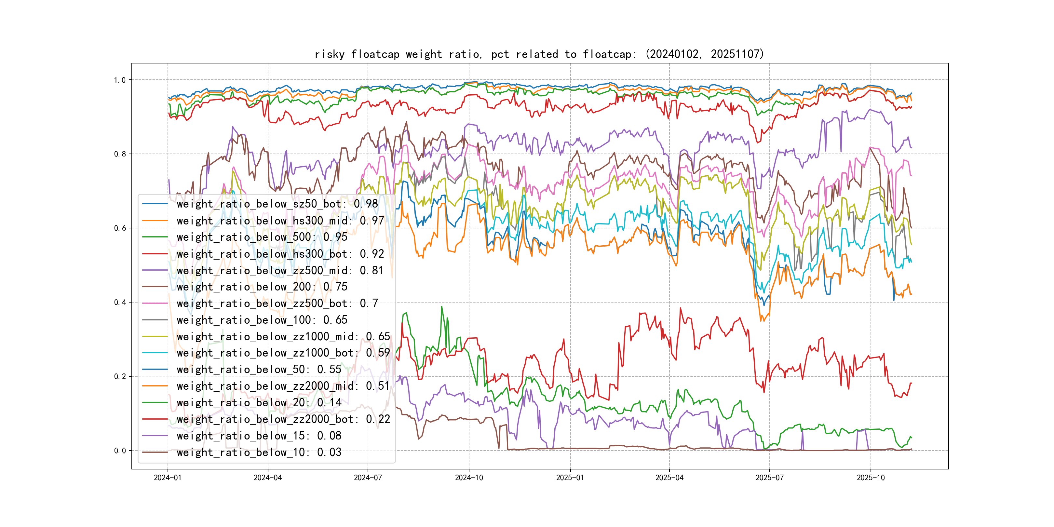
Task: Click the 2025-10 x-axis tick label
Action: (x=870, y=478)
